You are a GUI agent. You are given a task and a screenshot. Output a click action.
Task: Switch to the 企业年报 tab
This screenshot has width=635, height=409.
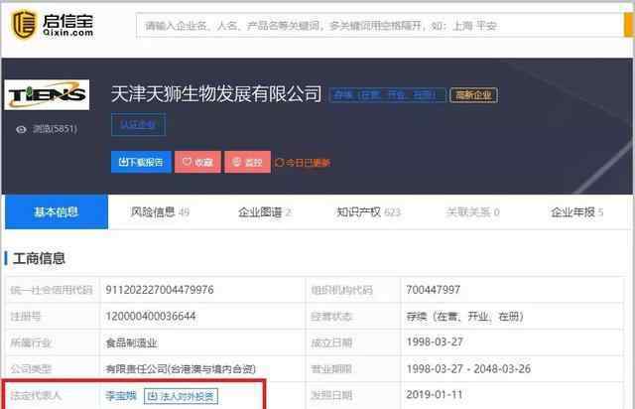pos(577,212)
